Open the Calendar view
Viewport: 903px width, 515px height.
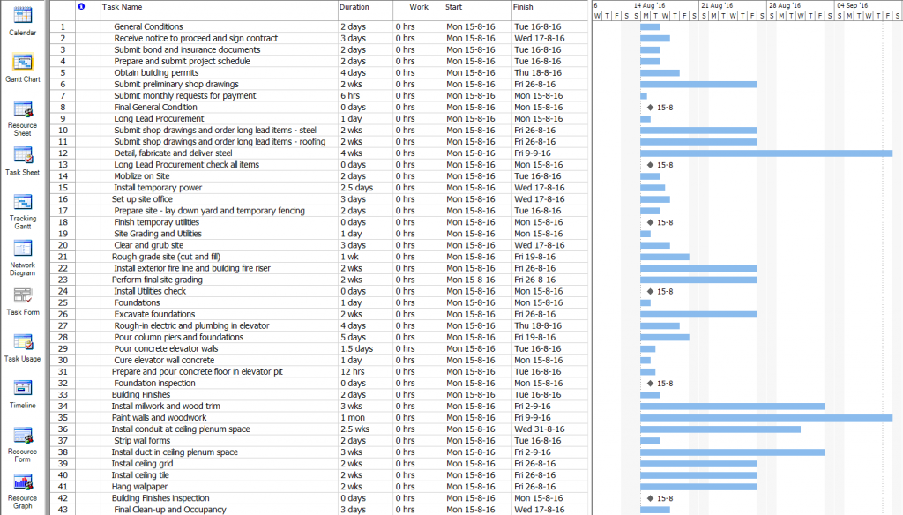tap(22, 22)
